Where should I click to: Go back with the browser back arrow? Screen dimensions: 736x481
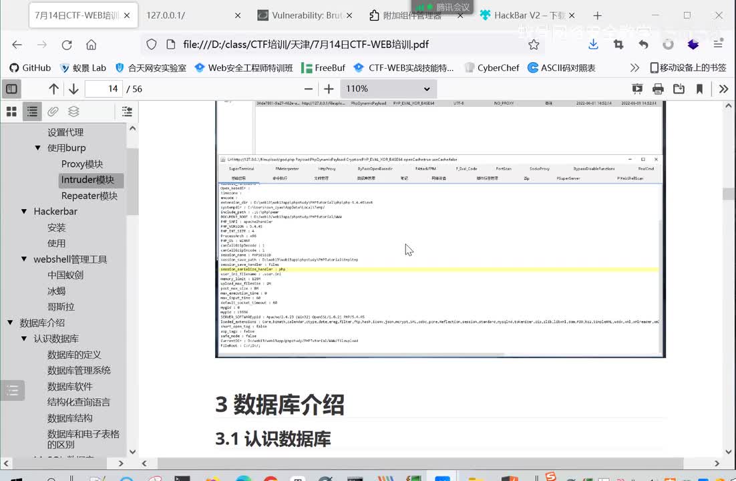(x=17, y=45)
